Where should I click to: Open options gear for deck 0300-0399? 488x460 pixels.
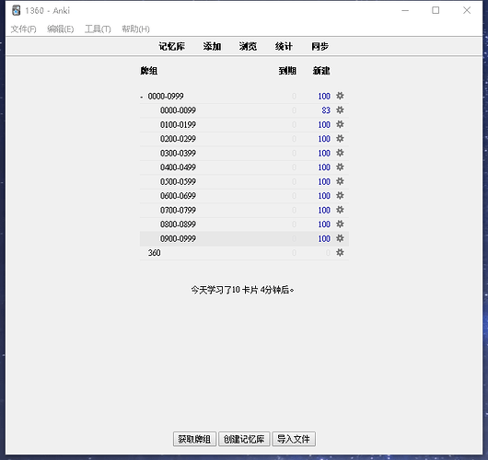(x=340, y=153)
